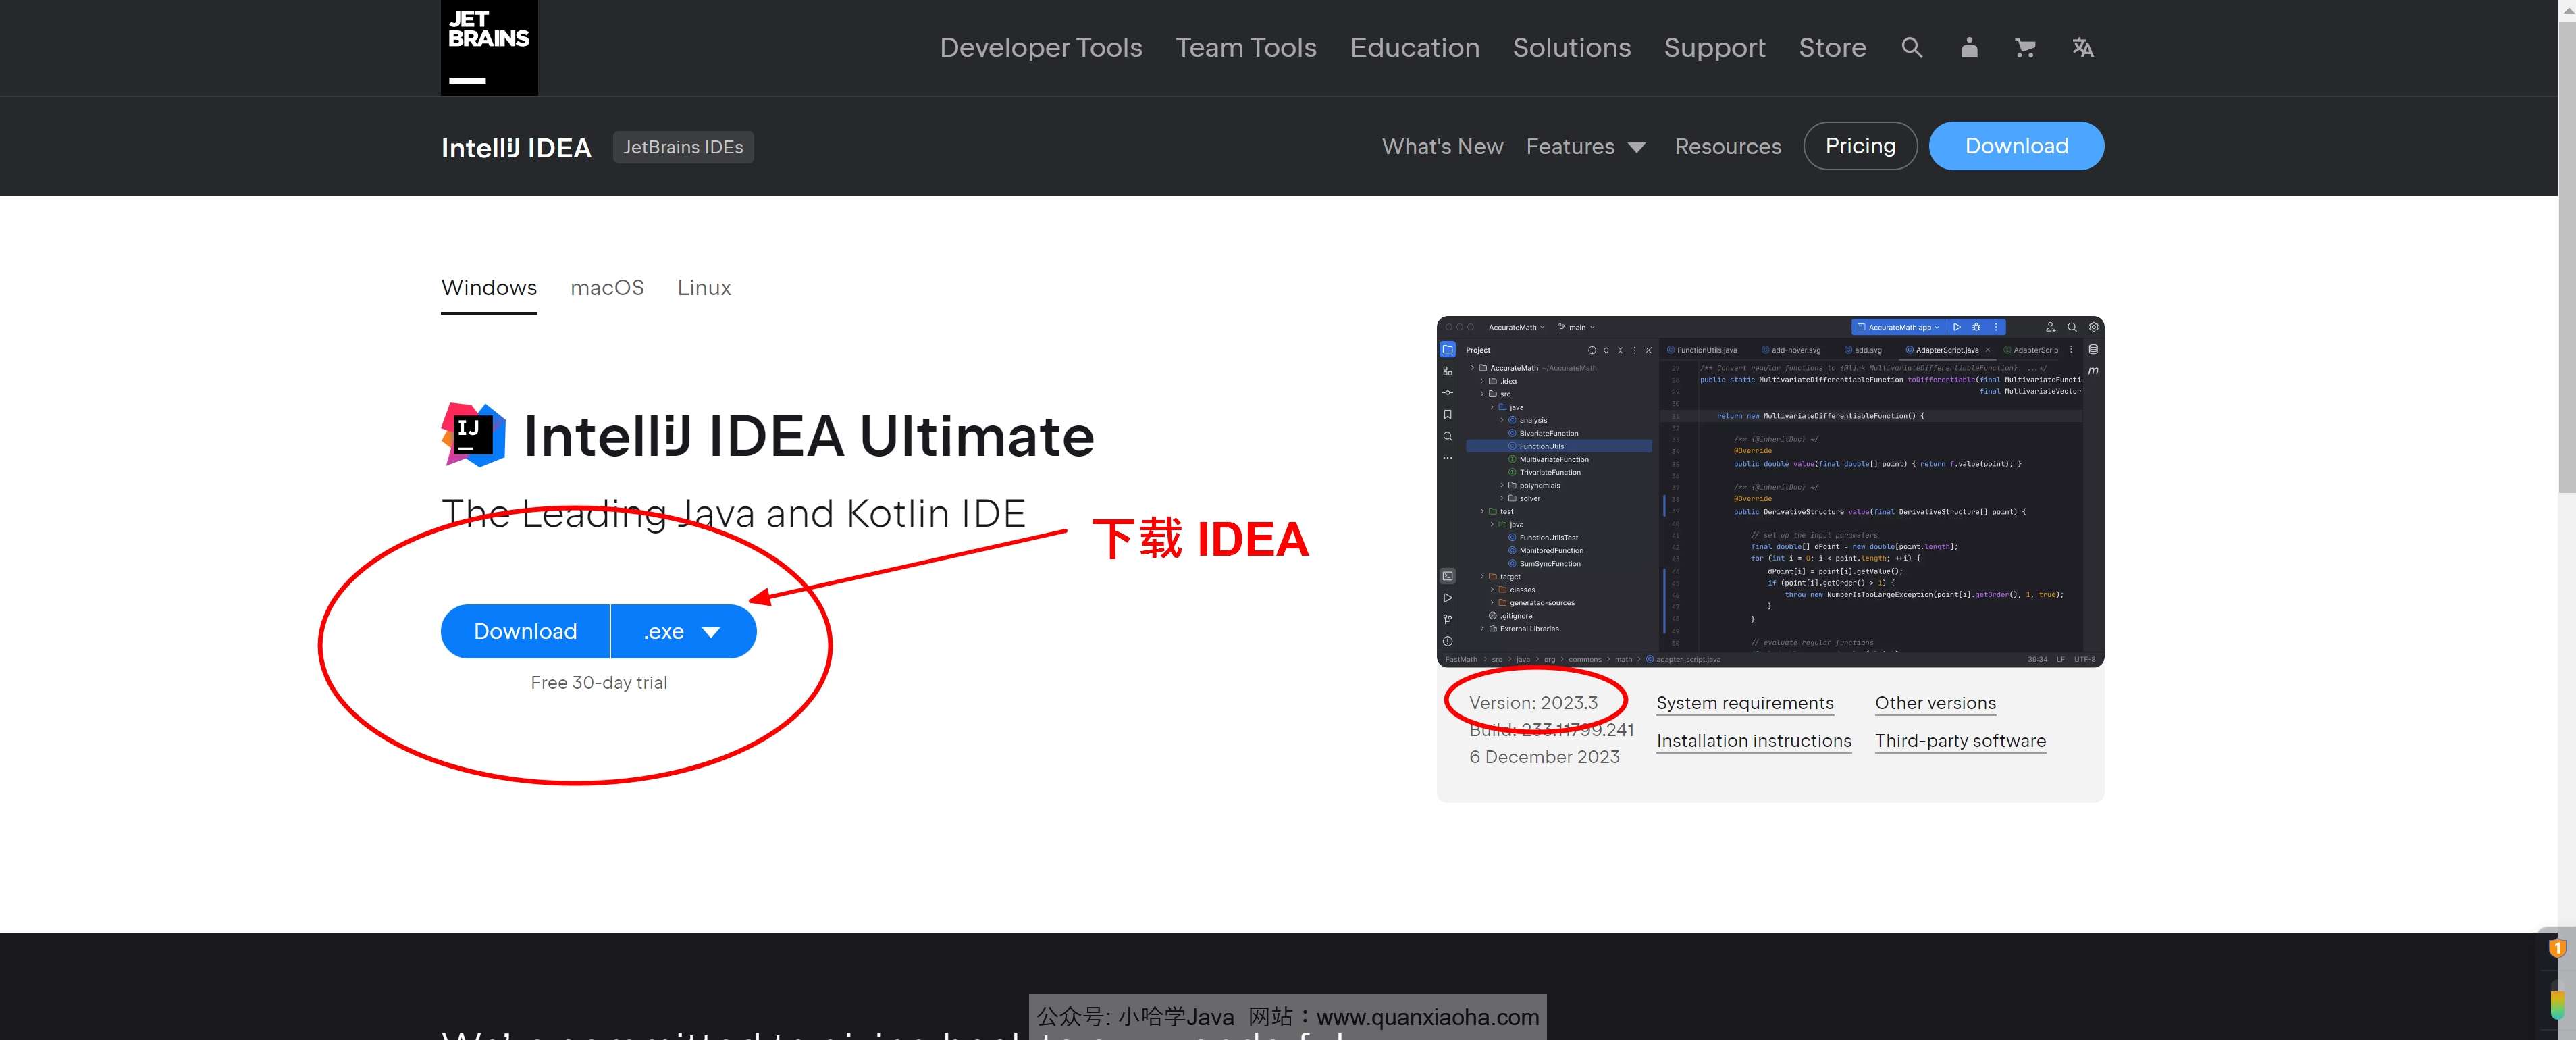
Task: Expand the Features dropdown
Action: coord(1585,146)
